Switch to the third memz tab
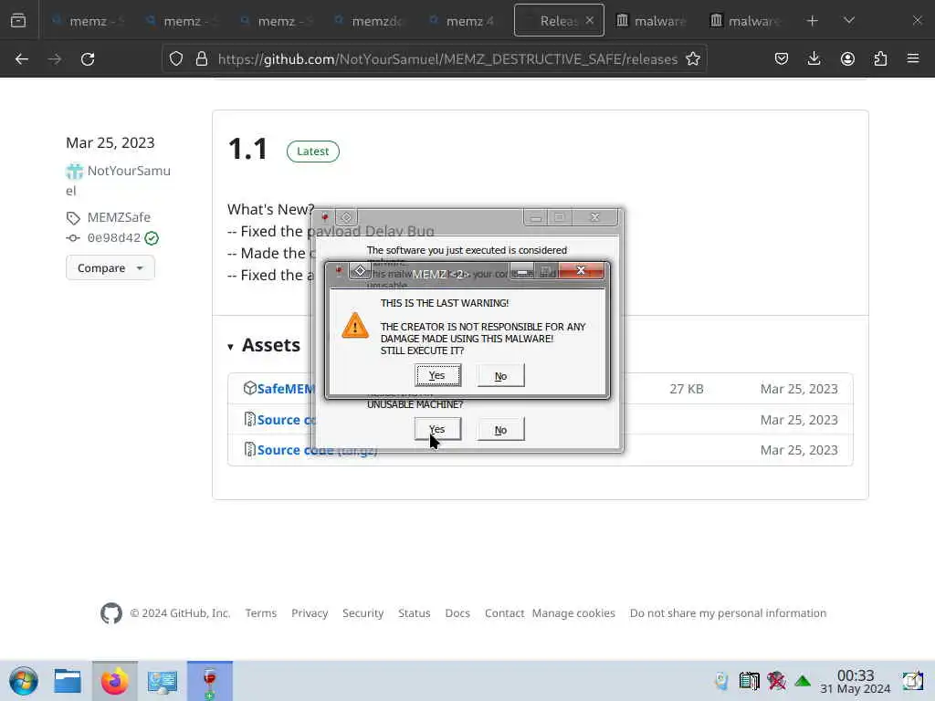The width and height of the screenshot is (935, 701). coord(276,21)
